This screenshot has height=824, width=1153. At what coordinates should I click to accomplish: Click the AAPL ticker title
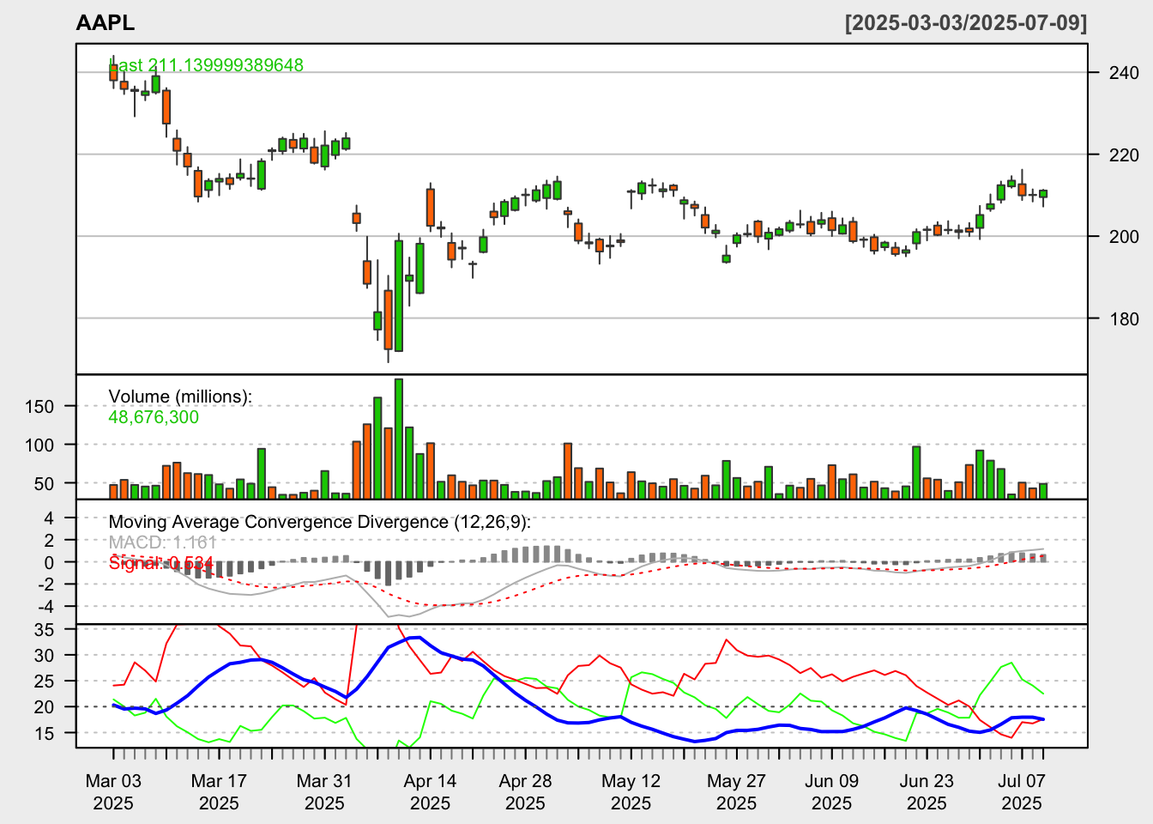[105, 23]
